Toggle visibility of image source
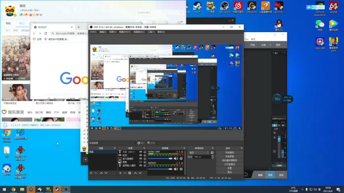344x193 pixels. tap(141, 162)
